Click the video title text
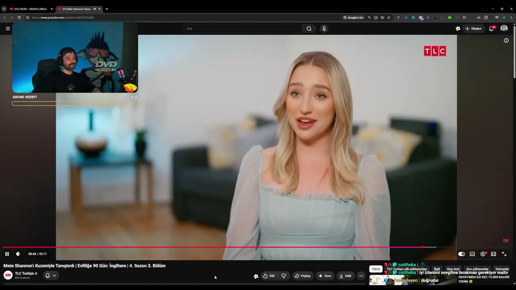The image size is (516, 290). pos(84,266)
